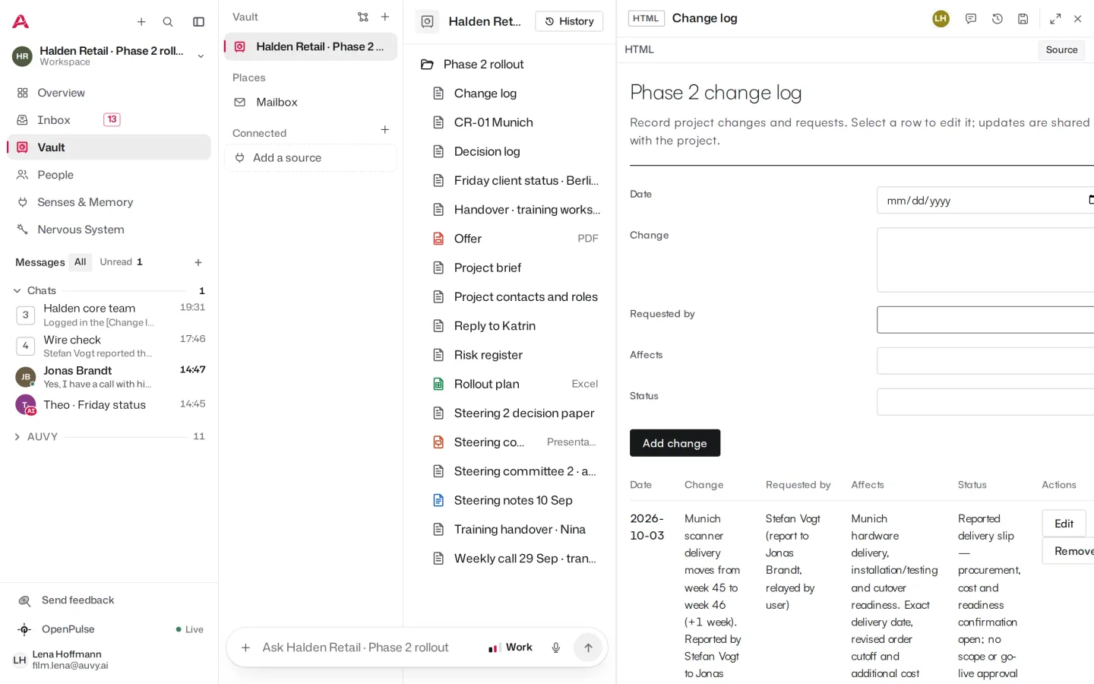1094x684 pixels.
Task: Start a new message with plus icon
Action: 198,262
